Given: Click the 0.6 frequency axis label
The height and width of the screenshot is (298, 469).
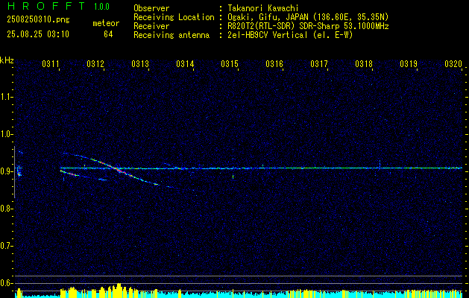Looking at the screenshot, I should (x=6, y=283).
